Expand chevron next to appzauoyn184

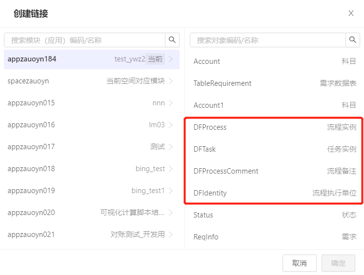[171, 59]
